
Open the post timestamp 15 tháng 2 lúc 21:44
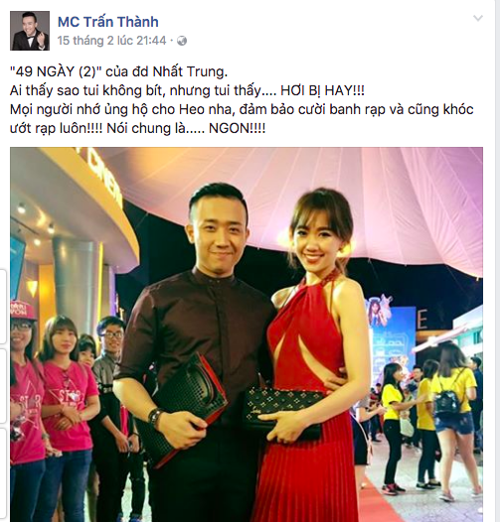tap(111, 41)
